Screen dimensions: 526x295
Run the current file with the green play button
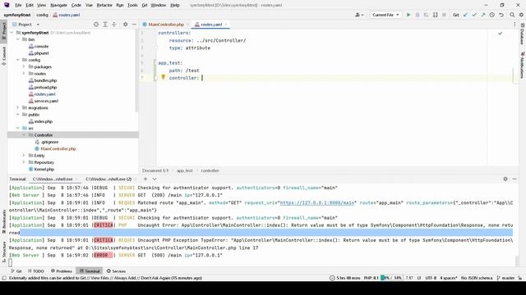(x=408, y=15)
